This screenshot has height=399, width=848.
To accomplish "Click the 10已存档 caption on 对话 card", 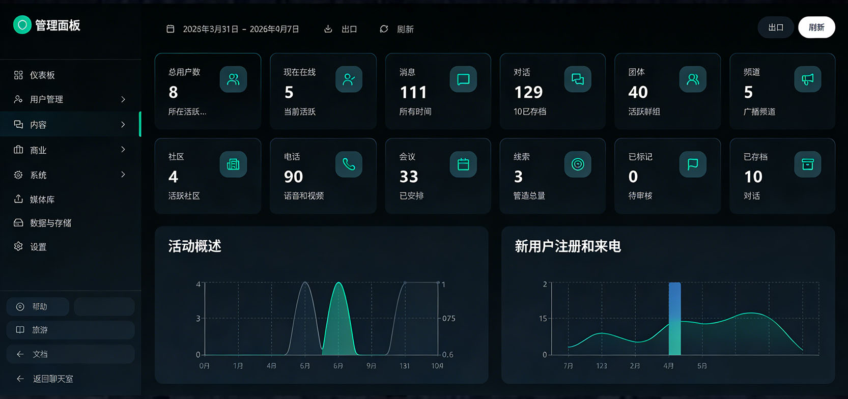I will [530, 111].
